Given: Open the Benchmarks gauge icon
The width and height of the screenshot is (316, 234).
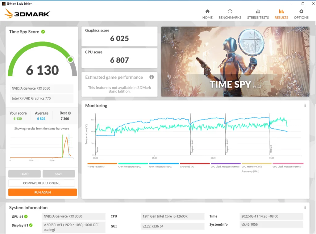Looking at the screenshot, I should (x=230, y=11).
